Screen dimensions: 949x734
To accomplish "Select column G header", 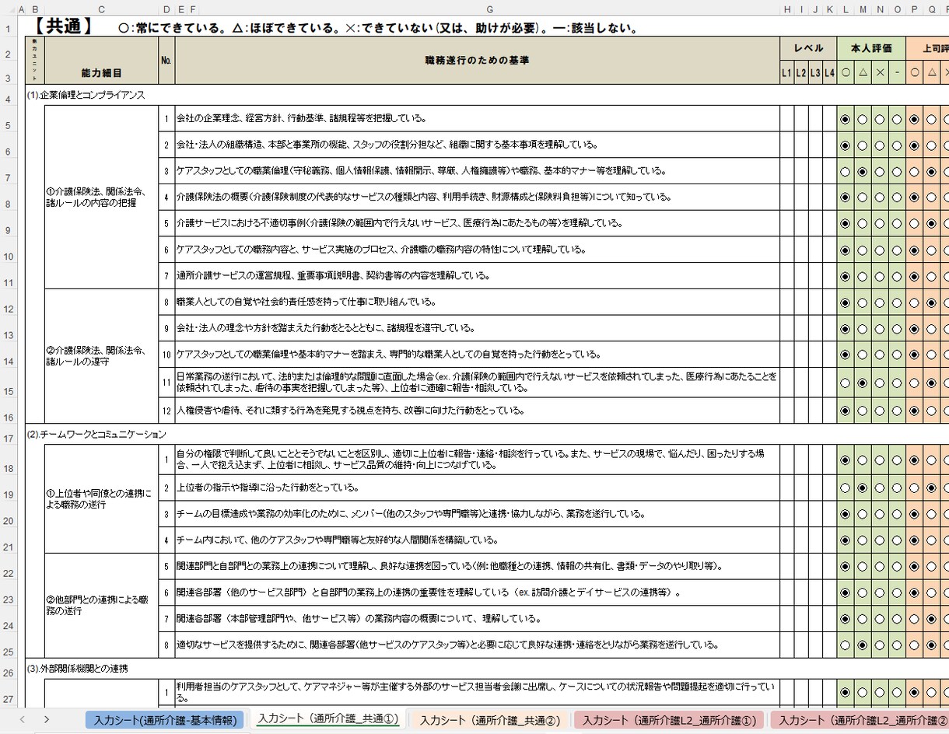I will pyautogui.click(x=489, y=9).
